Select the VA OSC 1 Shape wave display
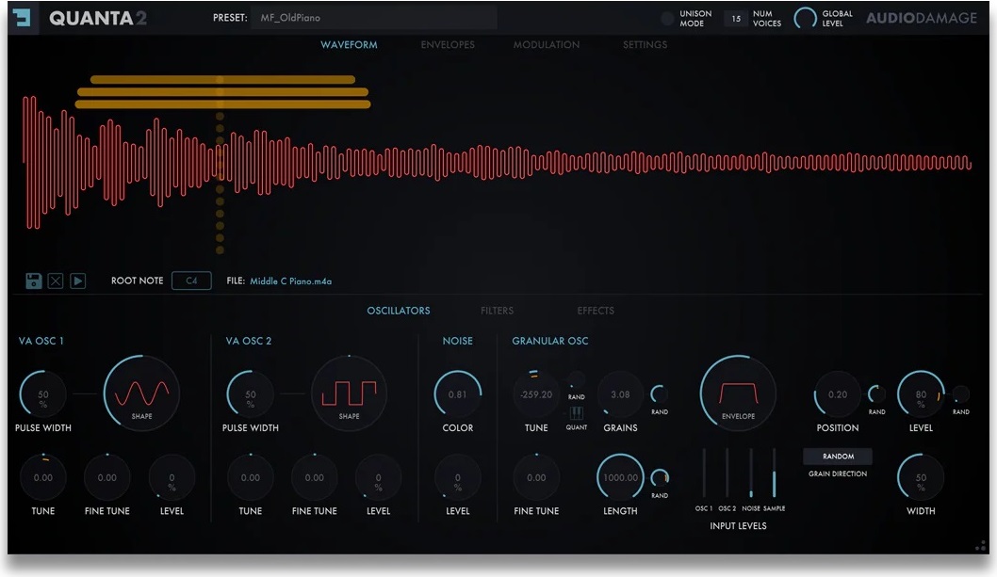Viewport: 997px width, 577px height. pos(142,393)
